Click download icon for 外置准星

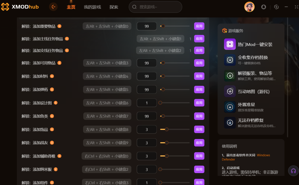(230, 107)
